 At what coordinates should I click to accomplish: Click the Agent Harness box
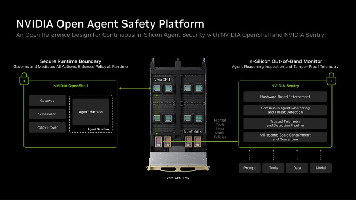[91, 112]
